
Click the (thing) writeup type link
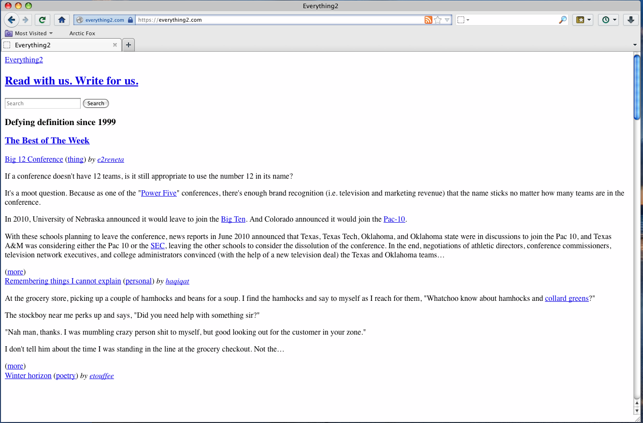click(75, 159)
